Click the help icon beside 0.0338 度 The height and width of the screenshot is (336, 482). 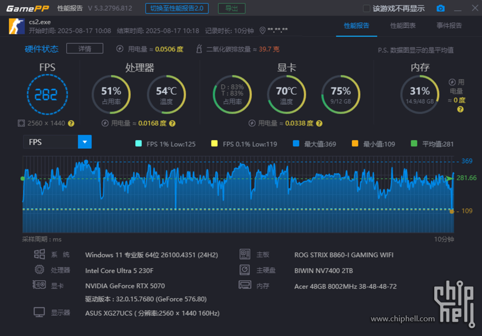pyautogui.click(x=319, y=123)
